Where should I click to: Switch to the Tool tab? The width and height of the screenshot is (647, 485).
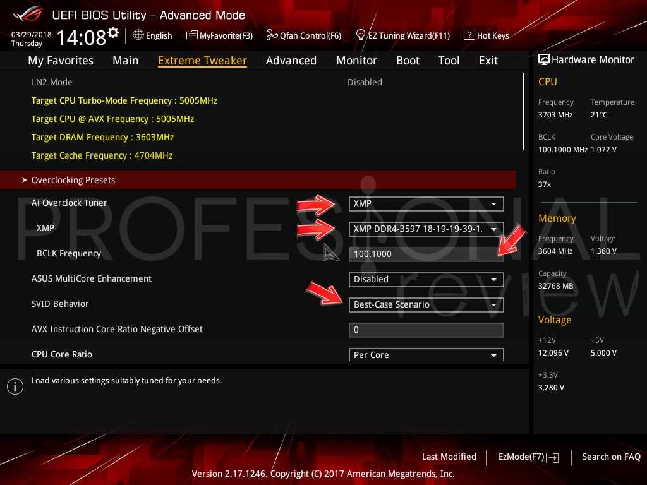click(x=449, y=61)
